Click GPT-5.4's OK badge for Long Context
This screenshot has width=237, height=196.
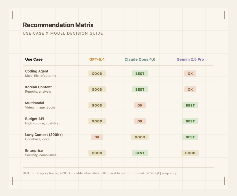(97, 137)
